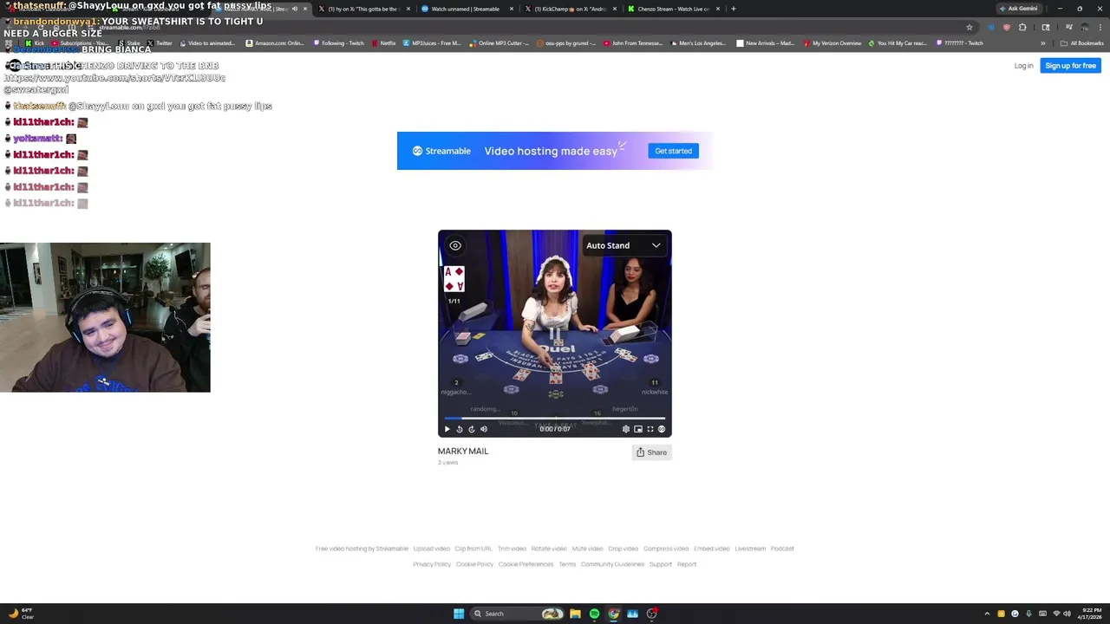Mute the video player volume
This screenshot has width=1110, height=624.
[484, 429]
